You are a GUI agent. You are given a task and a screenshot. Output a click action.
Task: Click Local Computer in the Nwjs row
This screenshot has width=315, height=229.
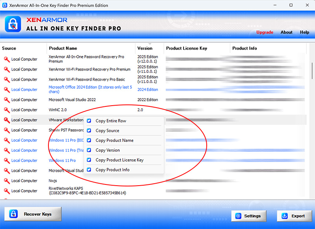(24, 181)
